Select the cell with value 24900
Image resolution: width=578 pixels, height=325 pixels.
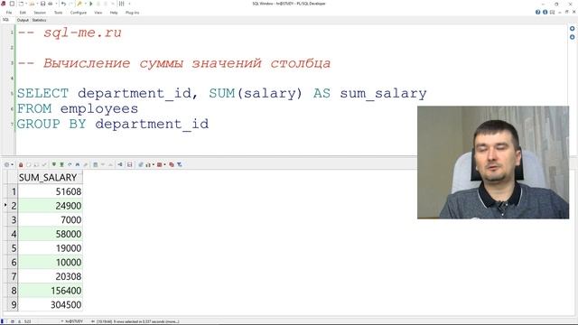pos(51,206)
